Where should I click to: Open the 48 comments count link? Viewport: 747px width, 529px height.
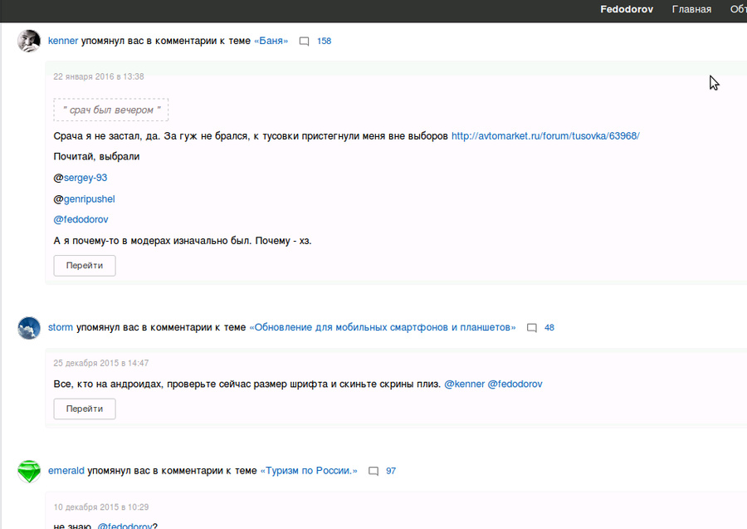click(549, 327)
